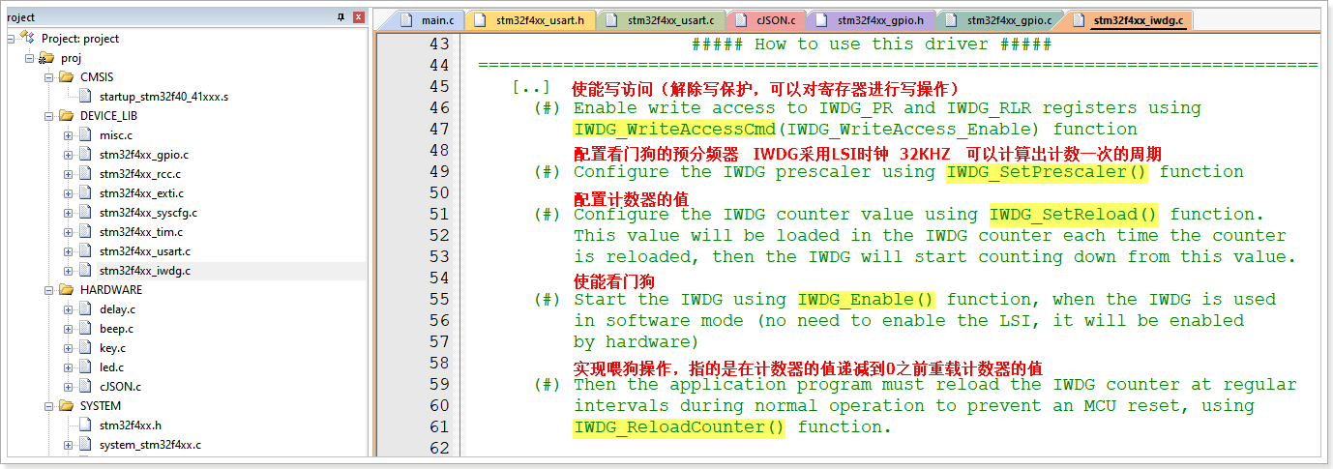The width and height of the screenshot is (1333, 469).
Task: Click the '[..]' marker on line 45
Action: pos(531,87)
